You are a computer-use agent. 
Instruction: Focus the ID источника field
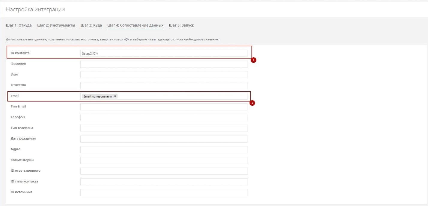click(x=164, y=193)
